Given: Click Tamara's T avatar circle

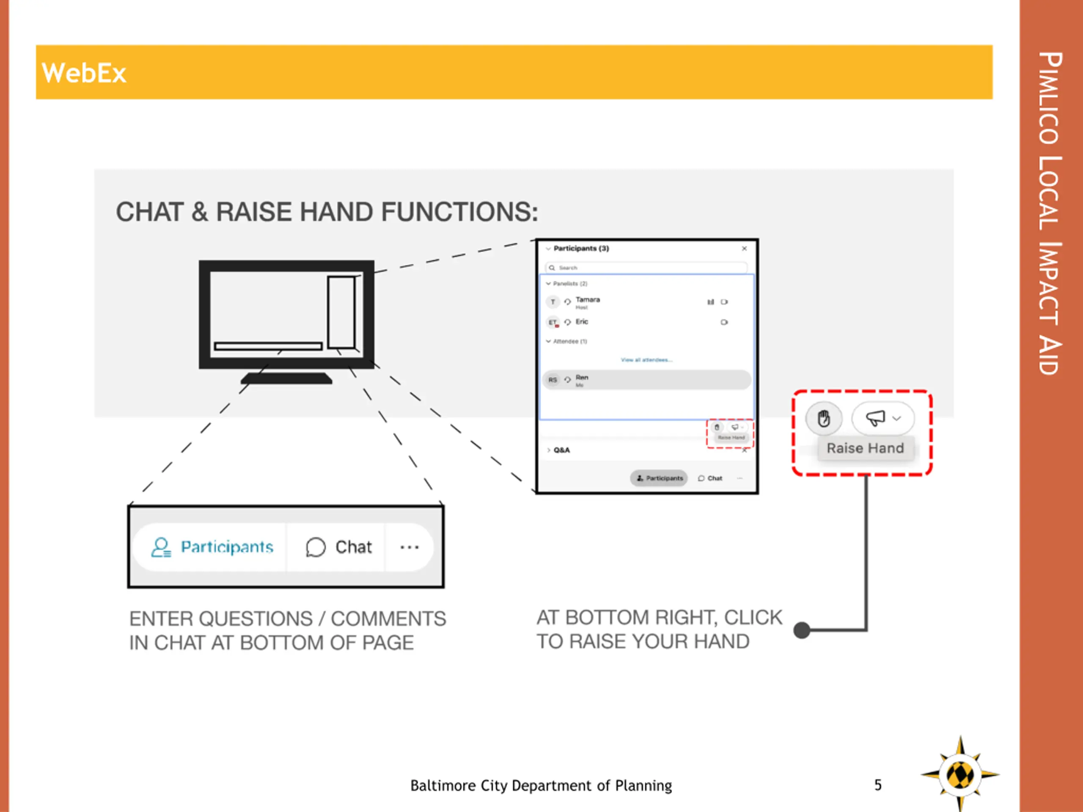Looking at the screenshot, I should point(553,302).
